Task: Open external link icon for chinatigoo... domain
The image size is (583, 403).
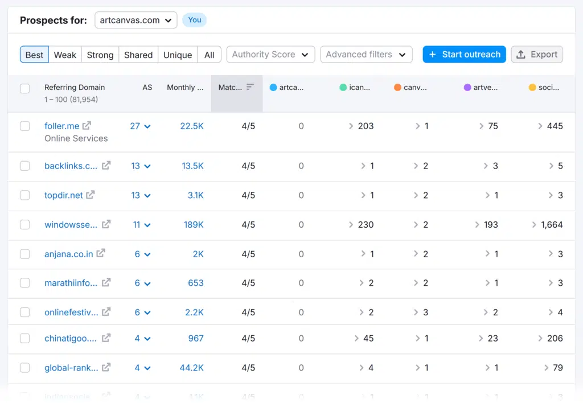Action: pyautogui.click(x=106, y=338)
